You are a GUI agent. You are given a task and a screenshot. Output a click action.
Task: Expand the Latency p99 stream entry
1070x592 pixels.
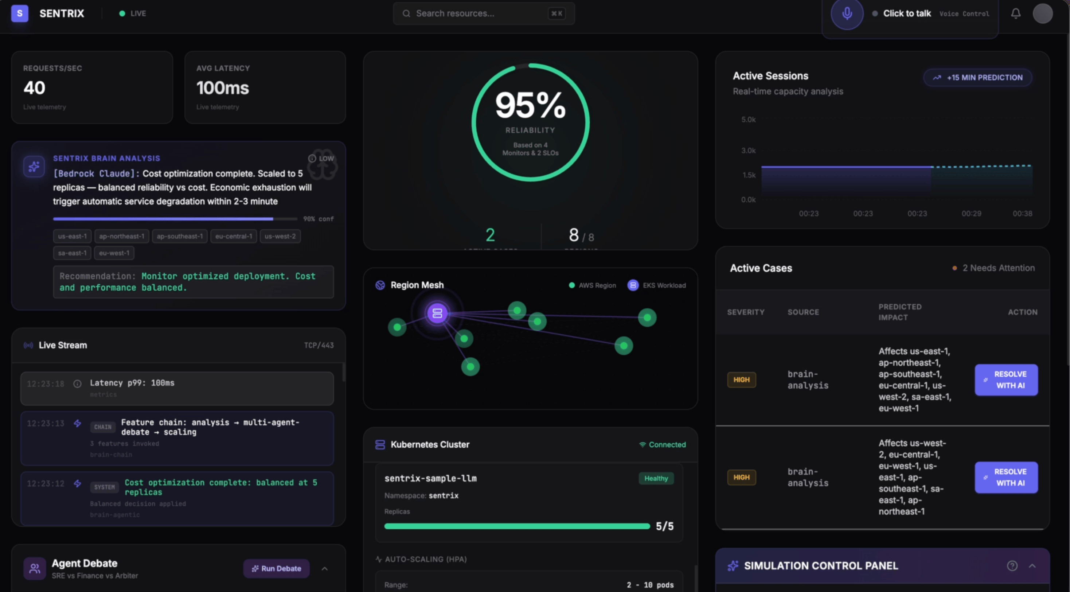pos(177,388)
